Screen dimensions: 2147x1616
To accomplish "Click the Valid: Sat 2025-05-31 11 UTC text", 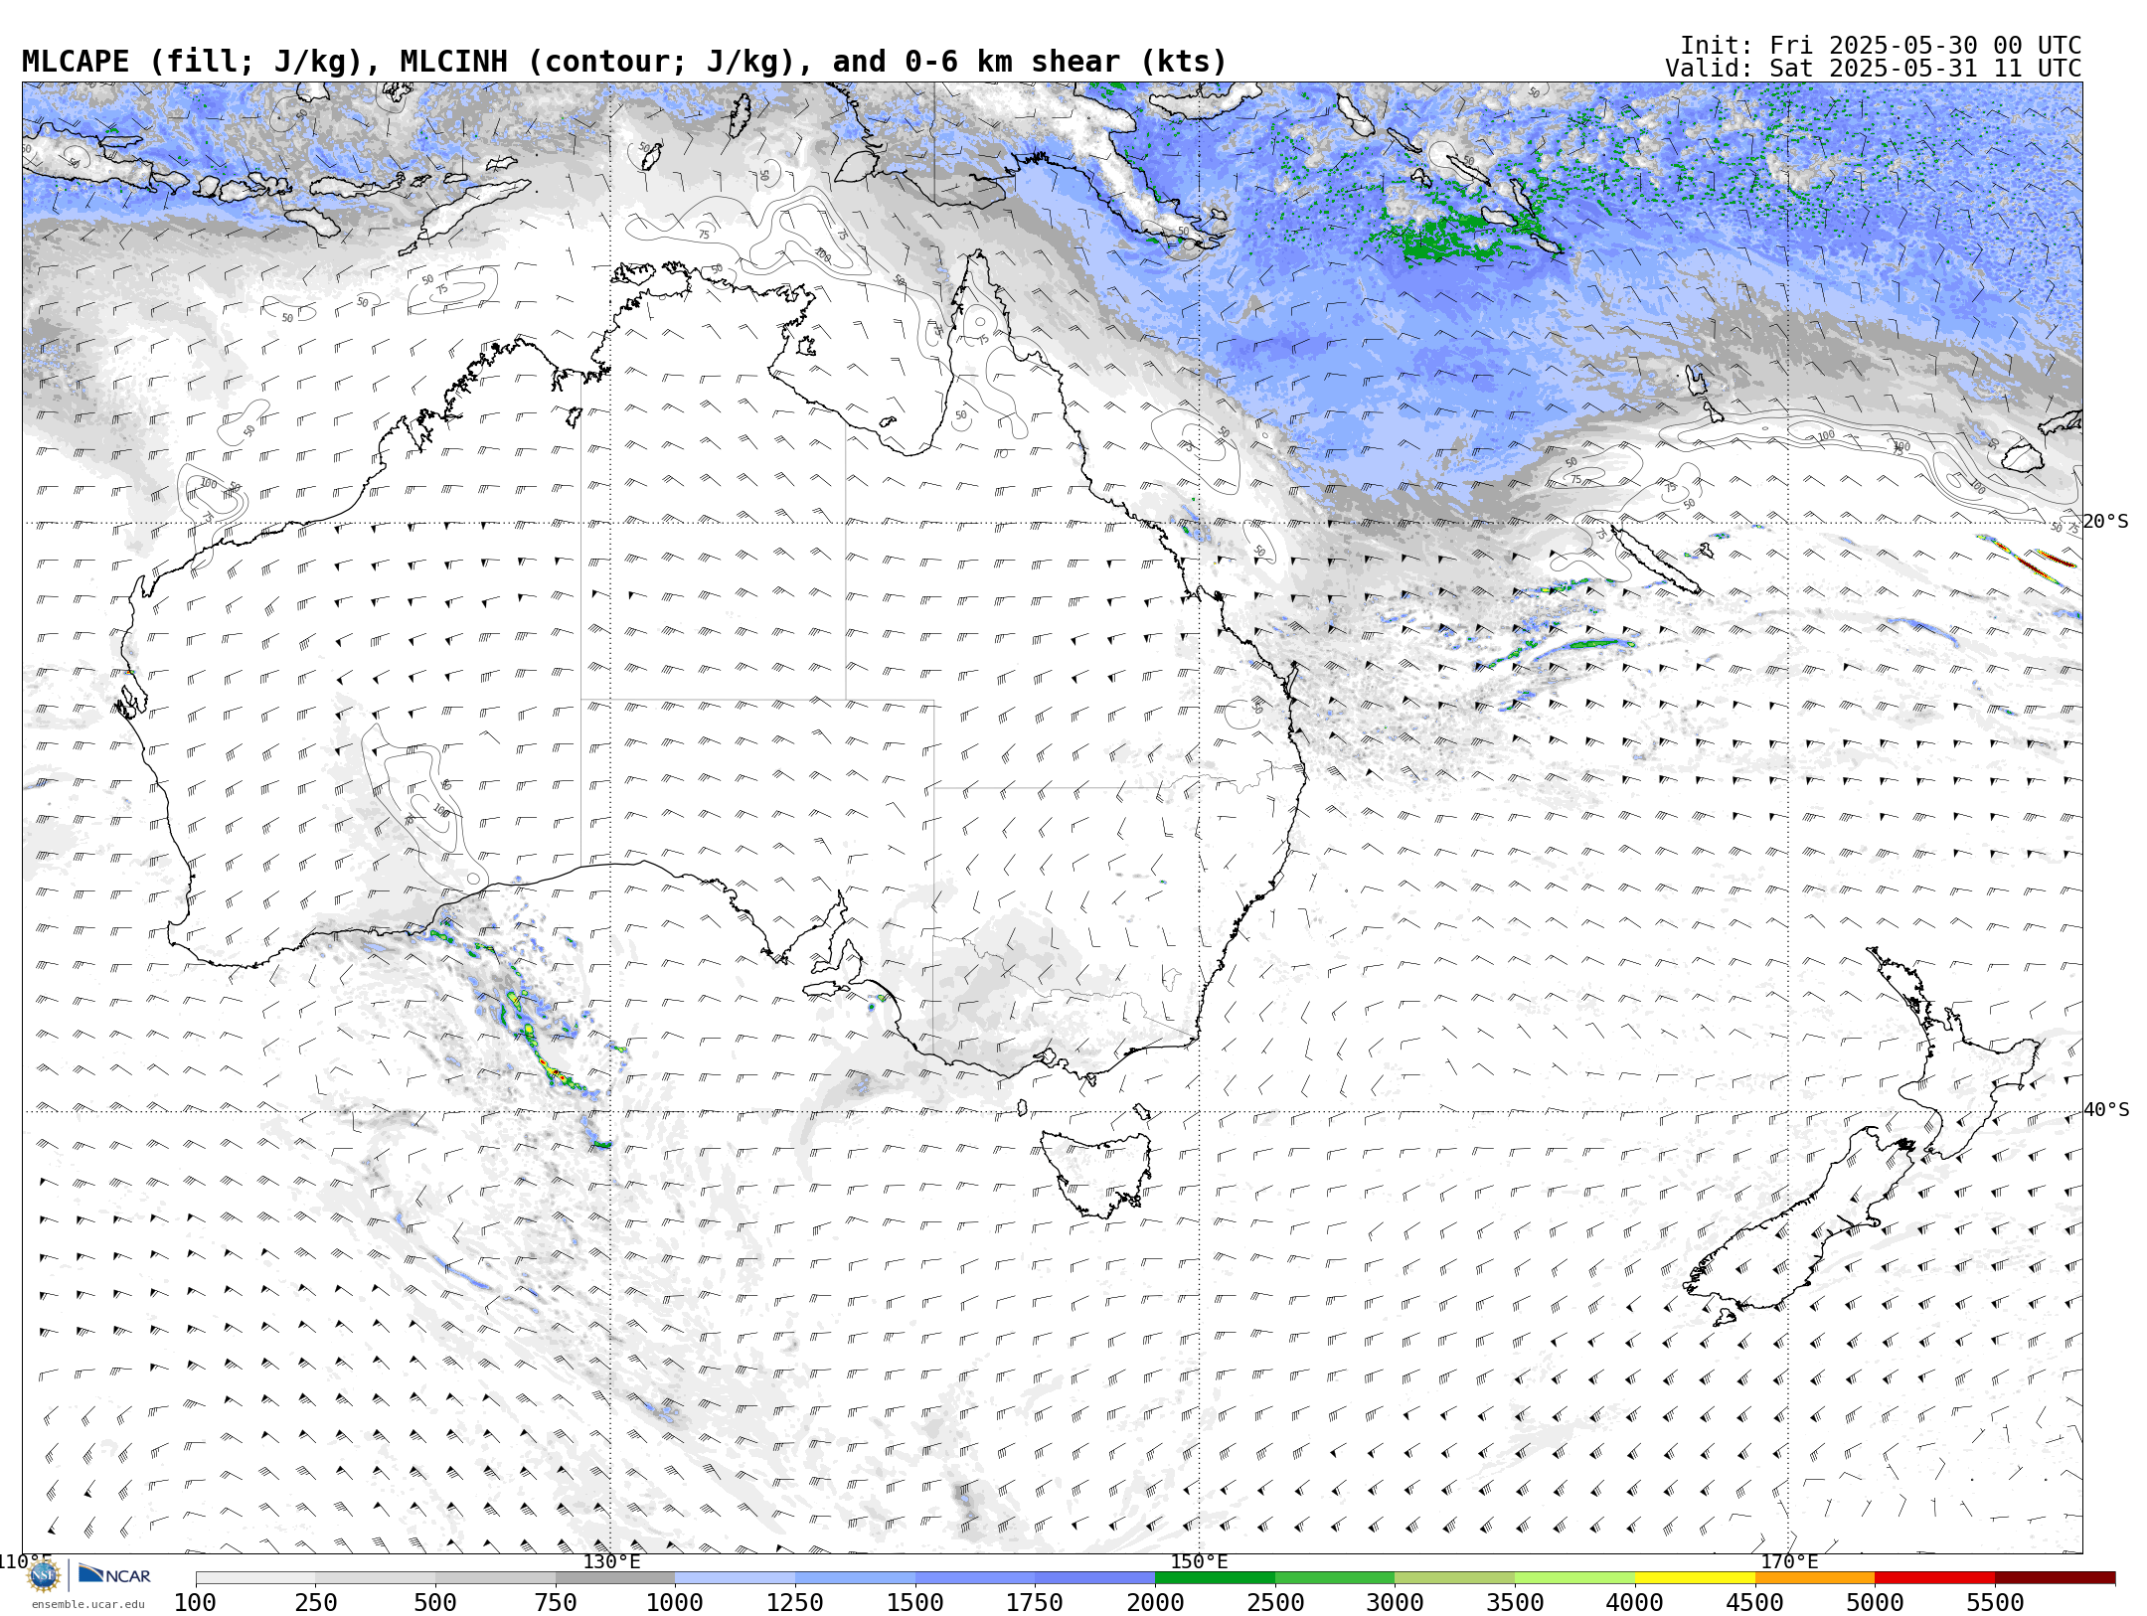I will 1874,69.
